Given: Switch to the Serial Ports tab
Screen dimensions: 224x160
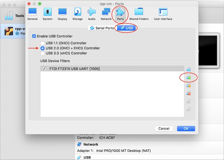Looking at the screenshot, I should coord(102,28).
